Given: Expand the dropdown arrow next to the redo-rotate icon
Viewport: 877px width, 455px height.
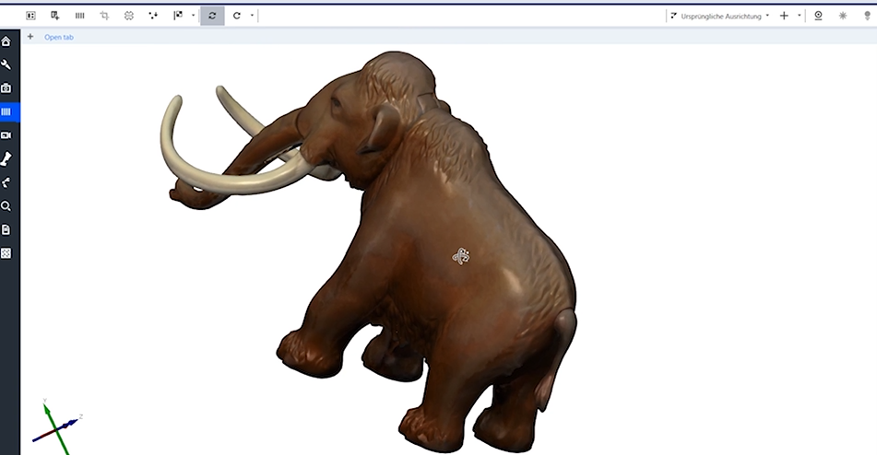Looking at the screenshot, I should tap(252, 16).
